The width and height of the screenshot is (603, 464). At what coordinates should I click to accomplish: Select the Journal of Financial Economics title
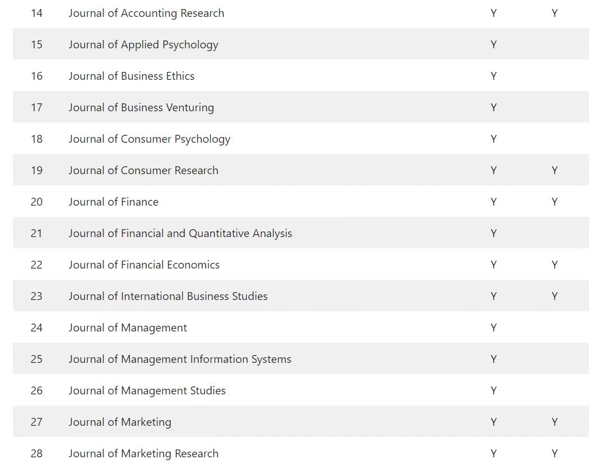144,265
